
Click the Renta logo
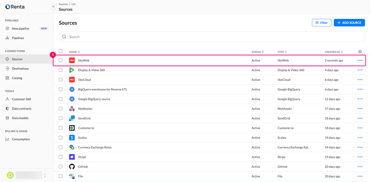(15, 7)
